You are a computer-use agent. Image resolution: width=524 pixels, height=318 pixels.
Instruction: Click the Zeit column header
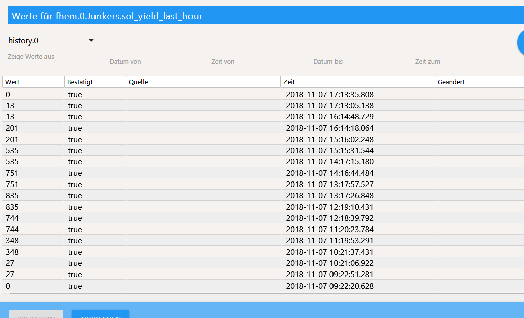click(358, 82)
